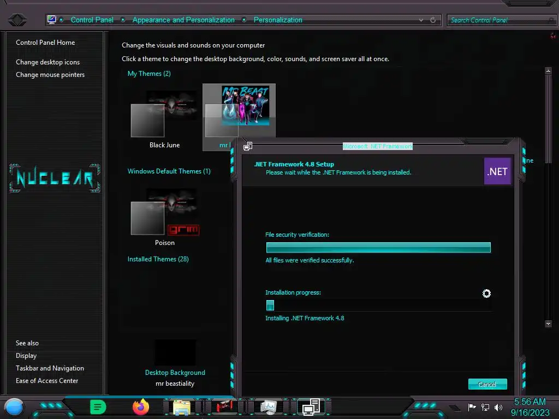Viewport: 559px width, 419px height.
Task: Launch Firefox from the taskbar
Action: (141, 407)
